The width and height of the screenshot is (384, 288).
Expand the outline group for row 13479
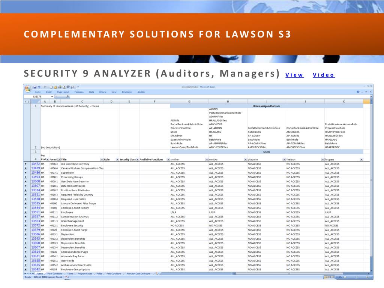(25, 168)
